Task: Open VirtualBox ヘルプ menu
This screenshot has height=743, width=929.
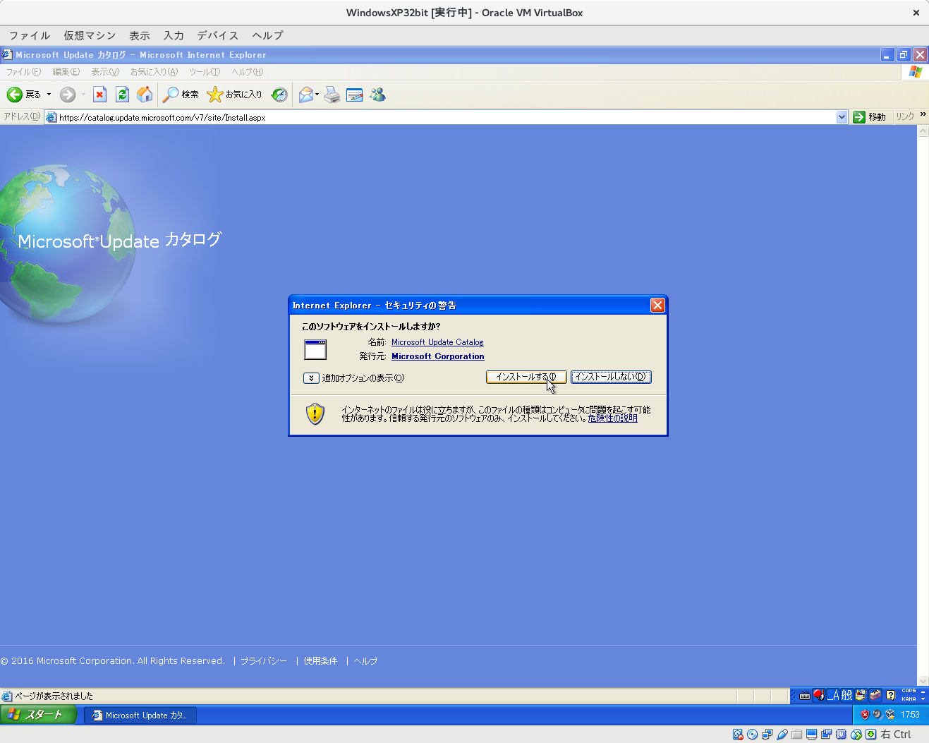Action: click(268, 35)
